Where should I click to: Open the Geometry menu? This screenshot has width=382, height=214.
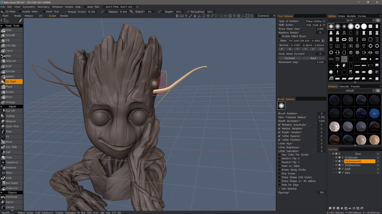tap(43, 7)
